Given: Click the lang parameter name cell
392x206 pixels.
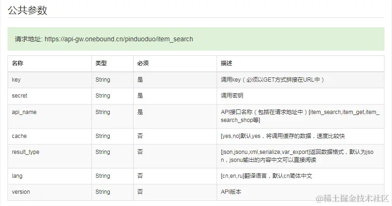Looking at the screenshot, I should 17,176.
